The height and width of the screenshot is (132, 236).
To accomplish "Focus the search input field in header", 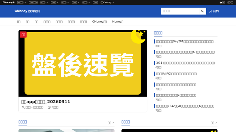I will tap(180, 11).
